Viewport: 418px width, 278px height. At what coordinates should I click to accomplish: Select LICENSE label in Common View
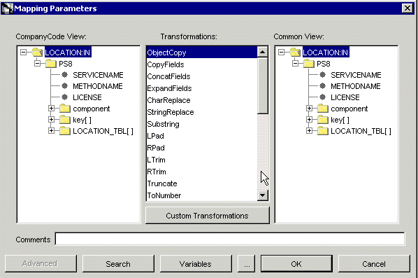345,97
